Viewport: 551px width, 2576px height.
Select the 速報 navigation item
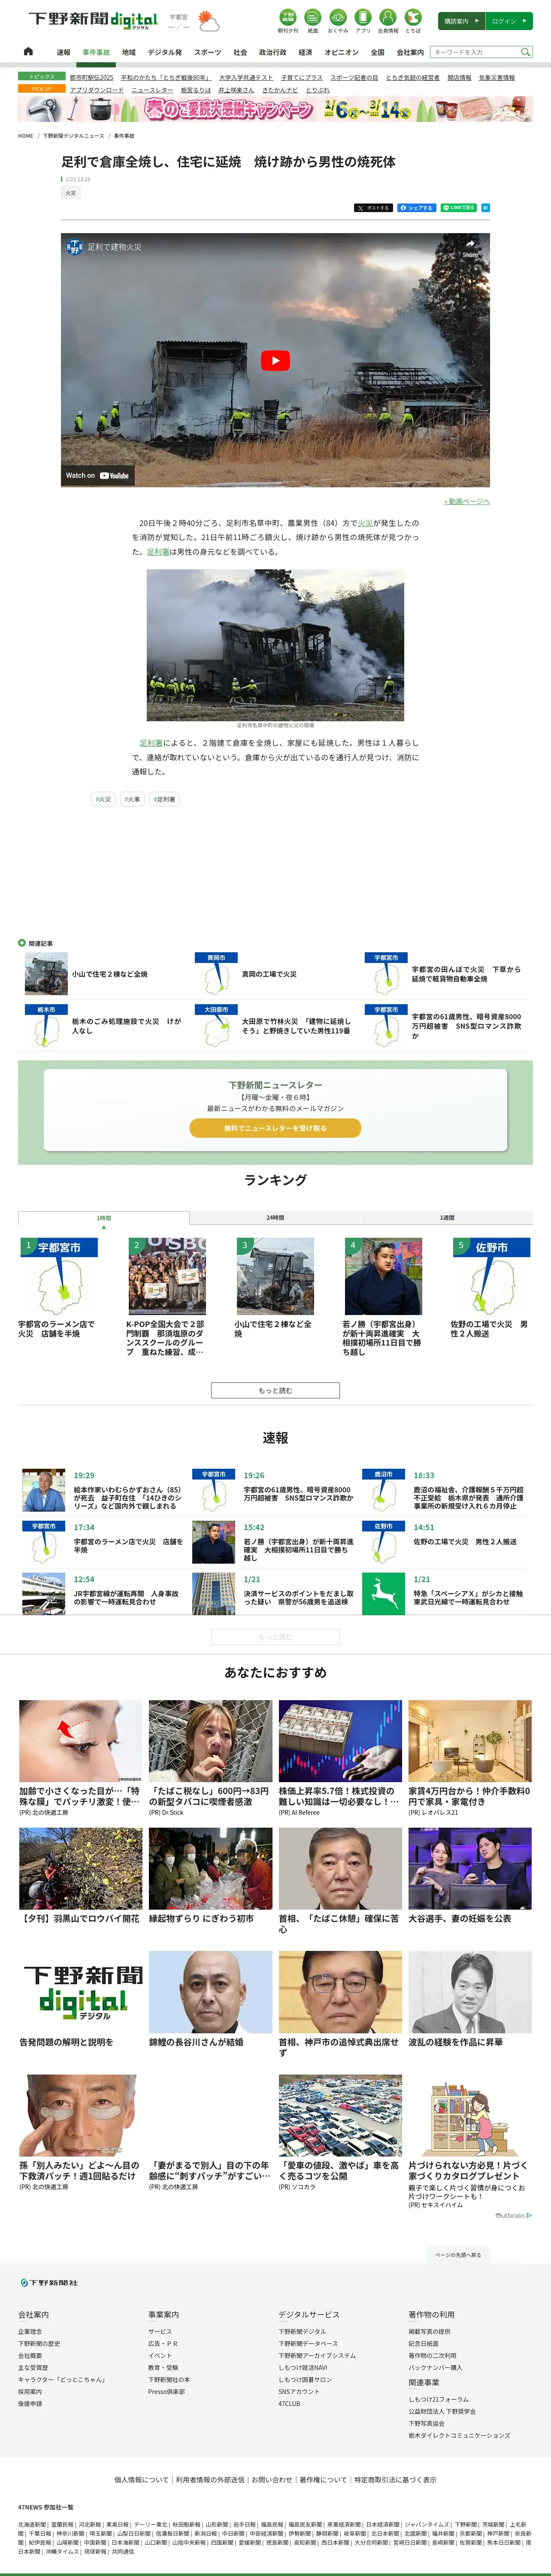[63, 52]
